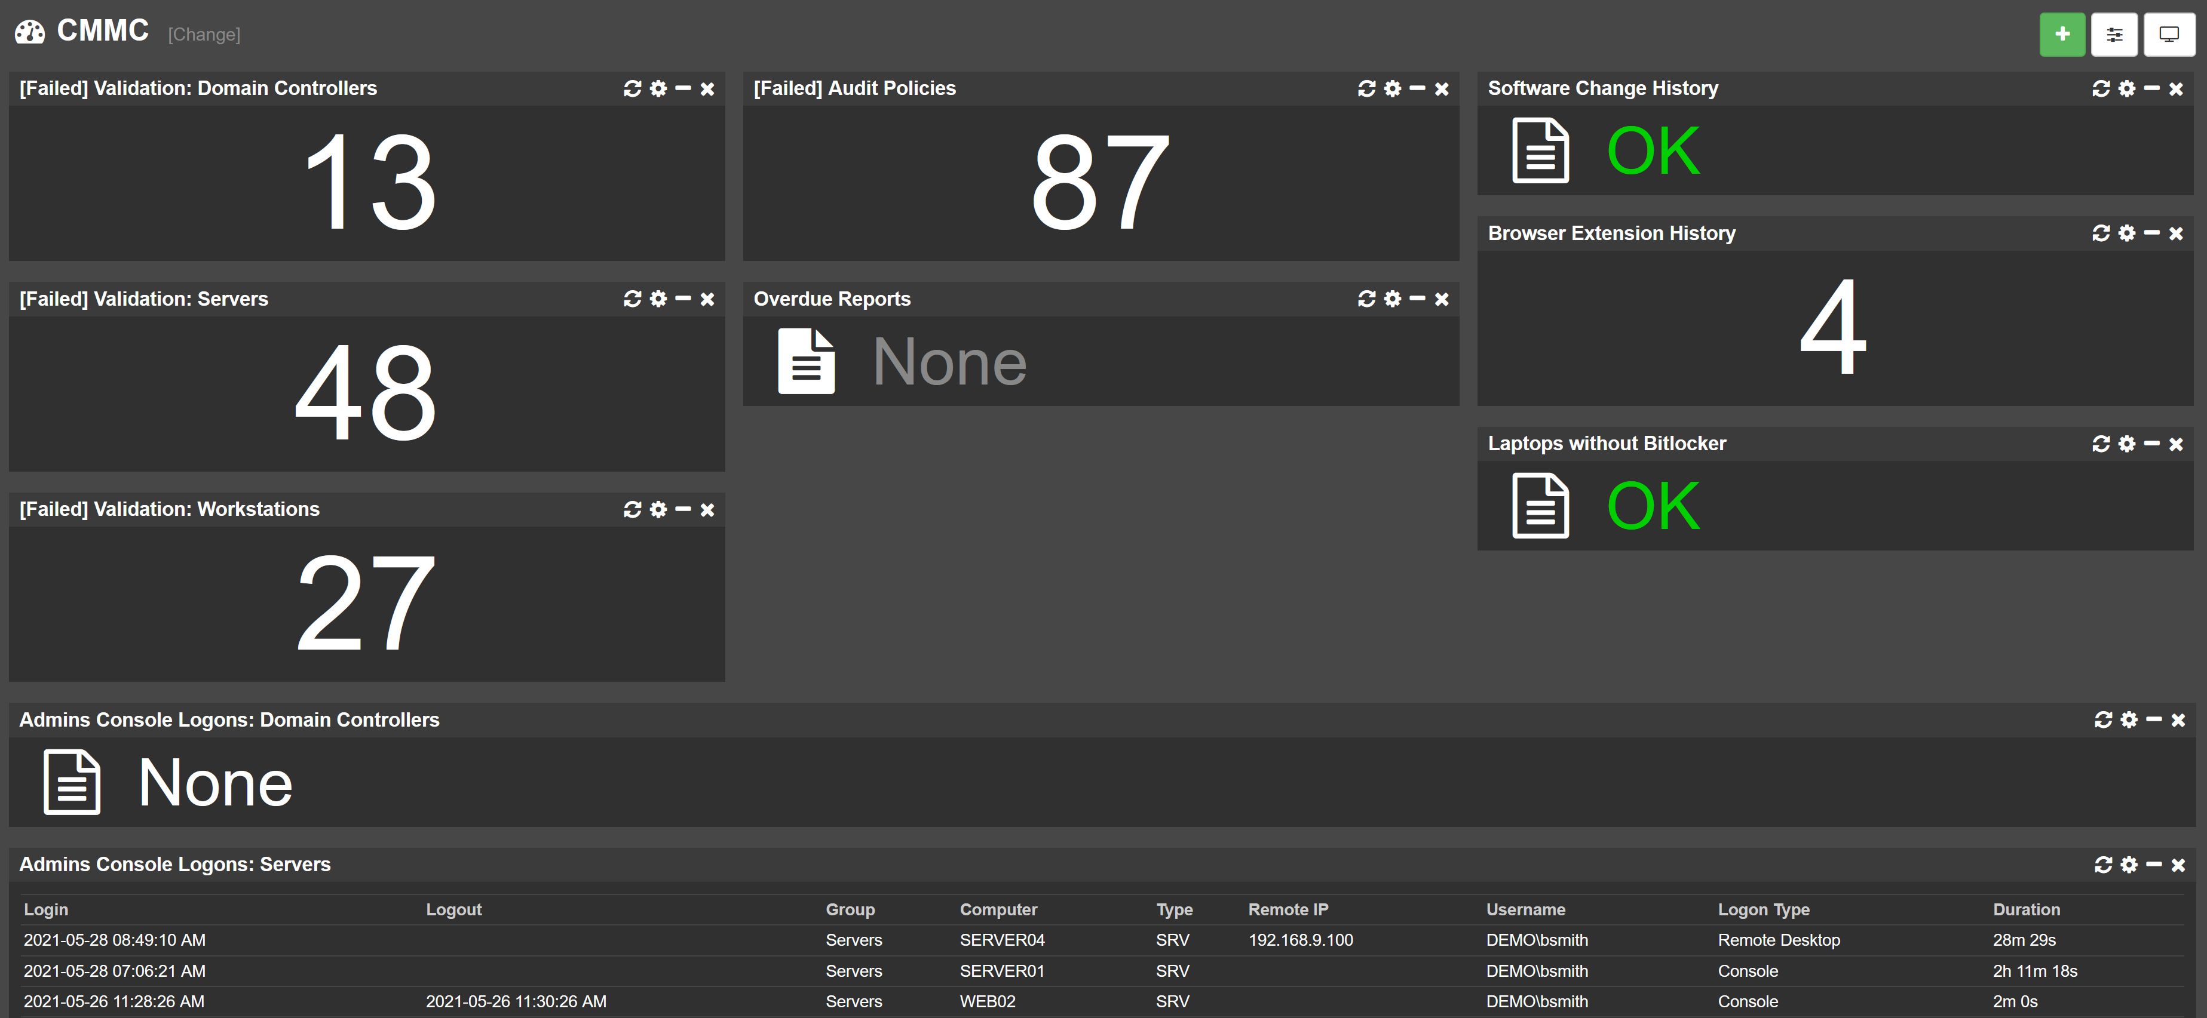Viewport: 2207px width, 1018px height.
Task: Refresh Failed Validation: Servers widget
Action: pyautogui.click(x=632, y=299)
